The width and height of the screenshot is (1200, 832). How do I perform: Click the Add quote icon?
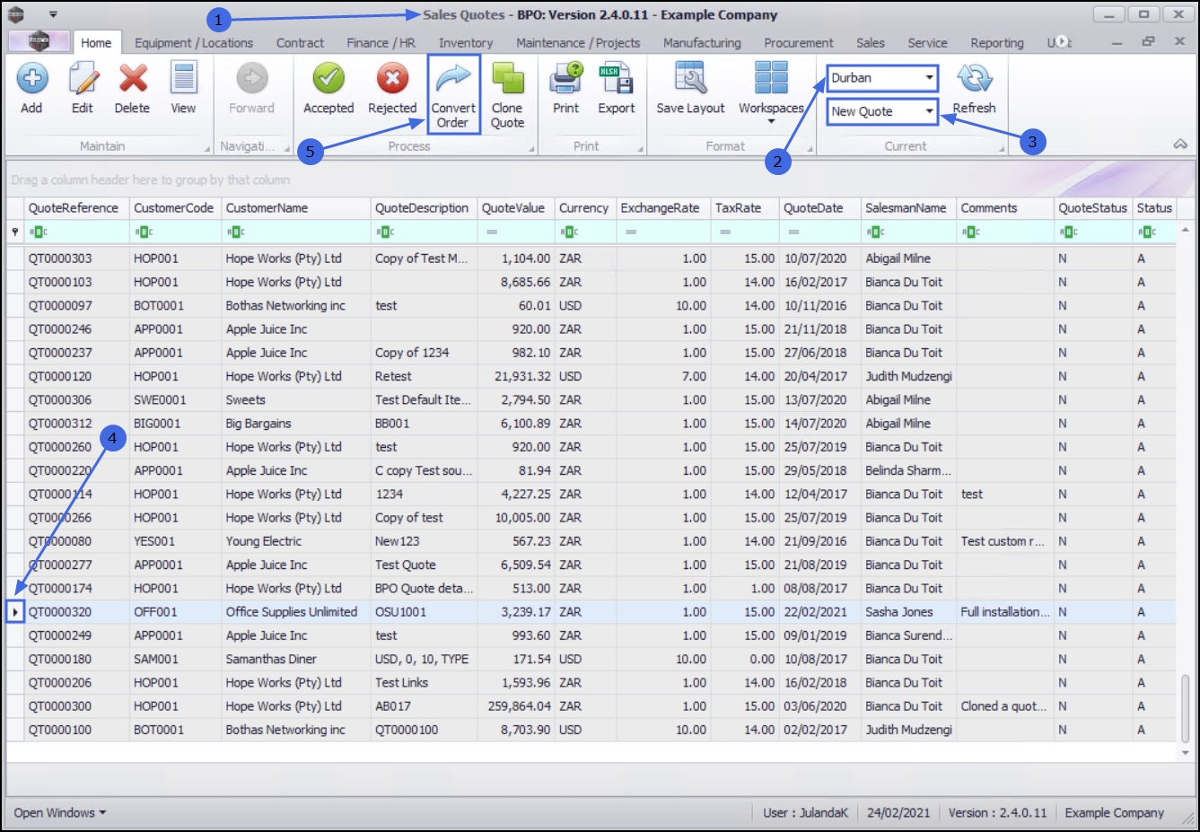32,79
